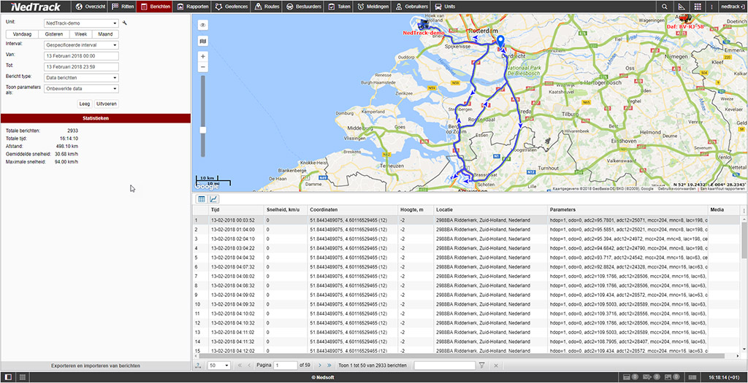Apply the filter funnel icon
748x383 pixels.
pyautogui.click(x=482, y=365)
